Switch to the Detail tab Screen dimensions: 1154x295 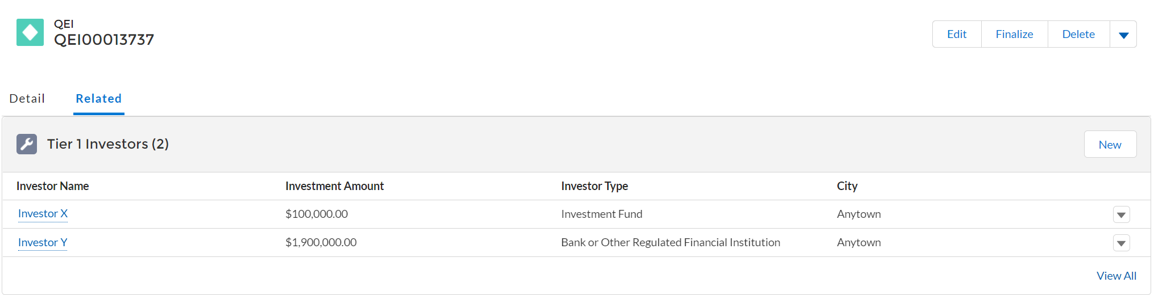click(27, 99)
